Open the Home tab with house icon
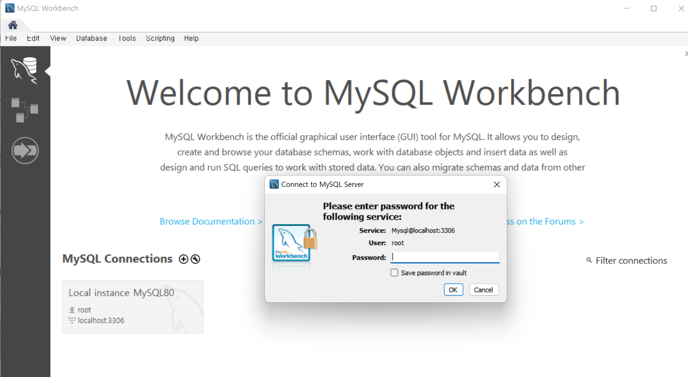Image resolution: width=688 pixels, height=377 pixels. (13, 25)
